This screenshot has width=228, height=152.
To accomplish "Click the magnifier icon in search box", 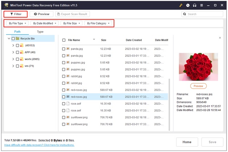I will [x=185, y=14].
